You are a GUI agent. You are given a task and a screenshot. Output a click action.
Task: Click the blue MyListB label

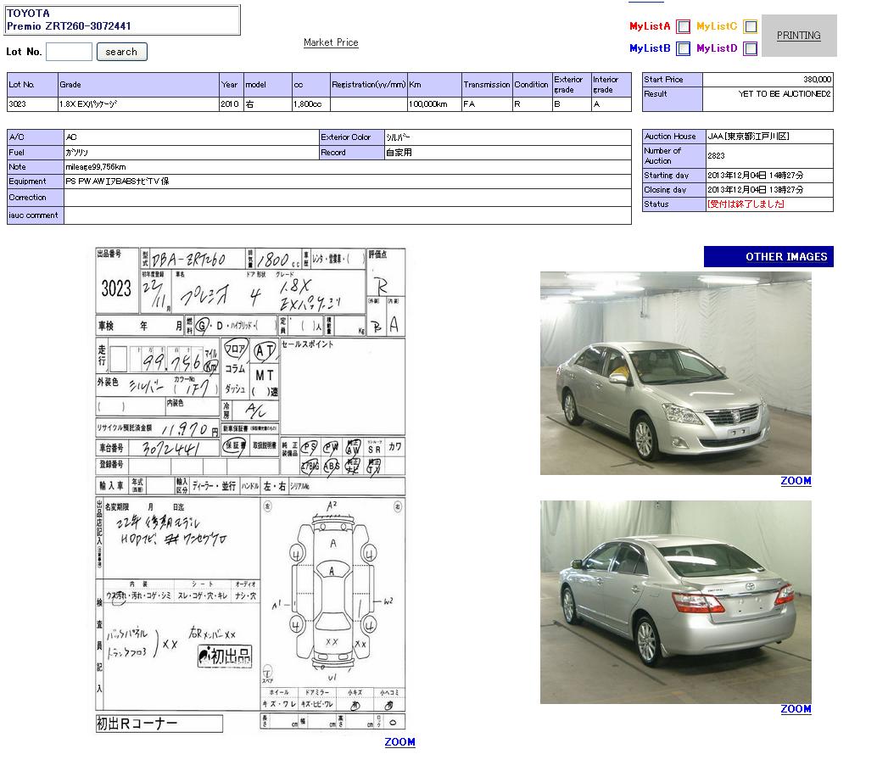[650, 48]
